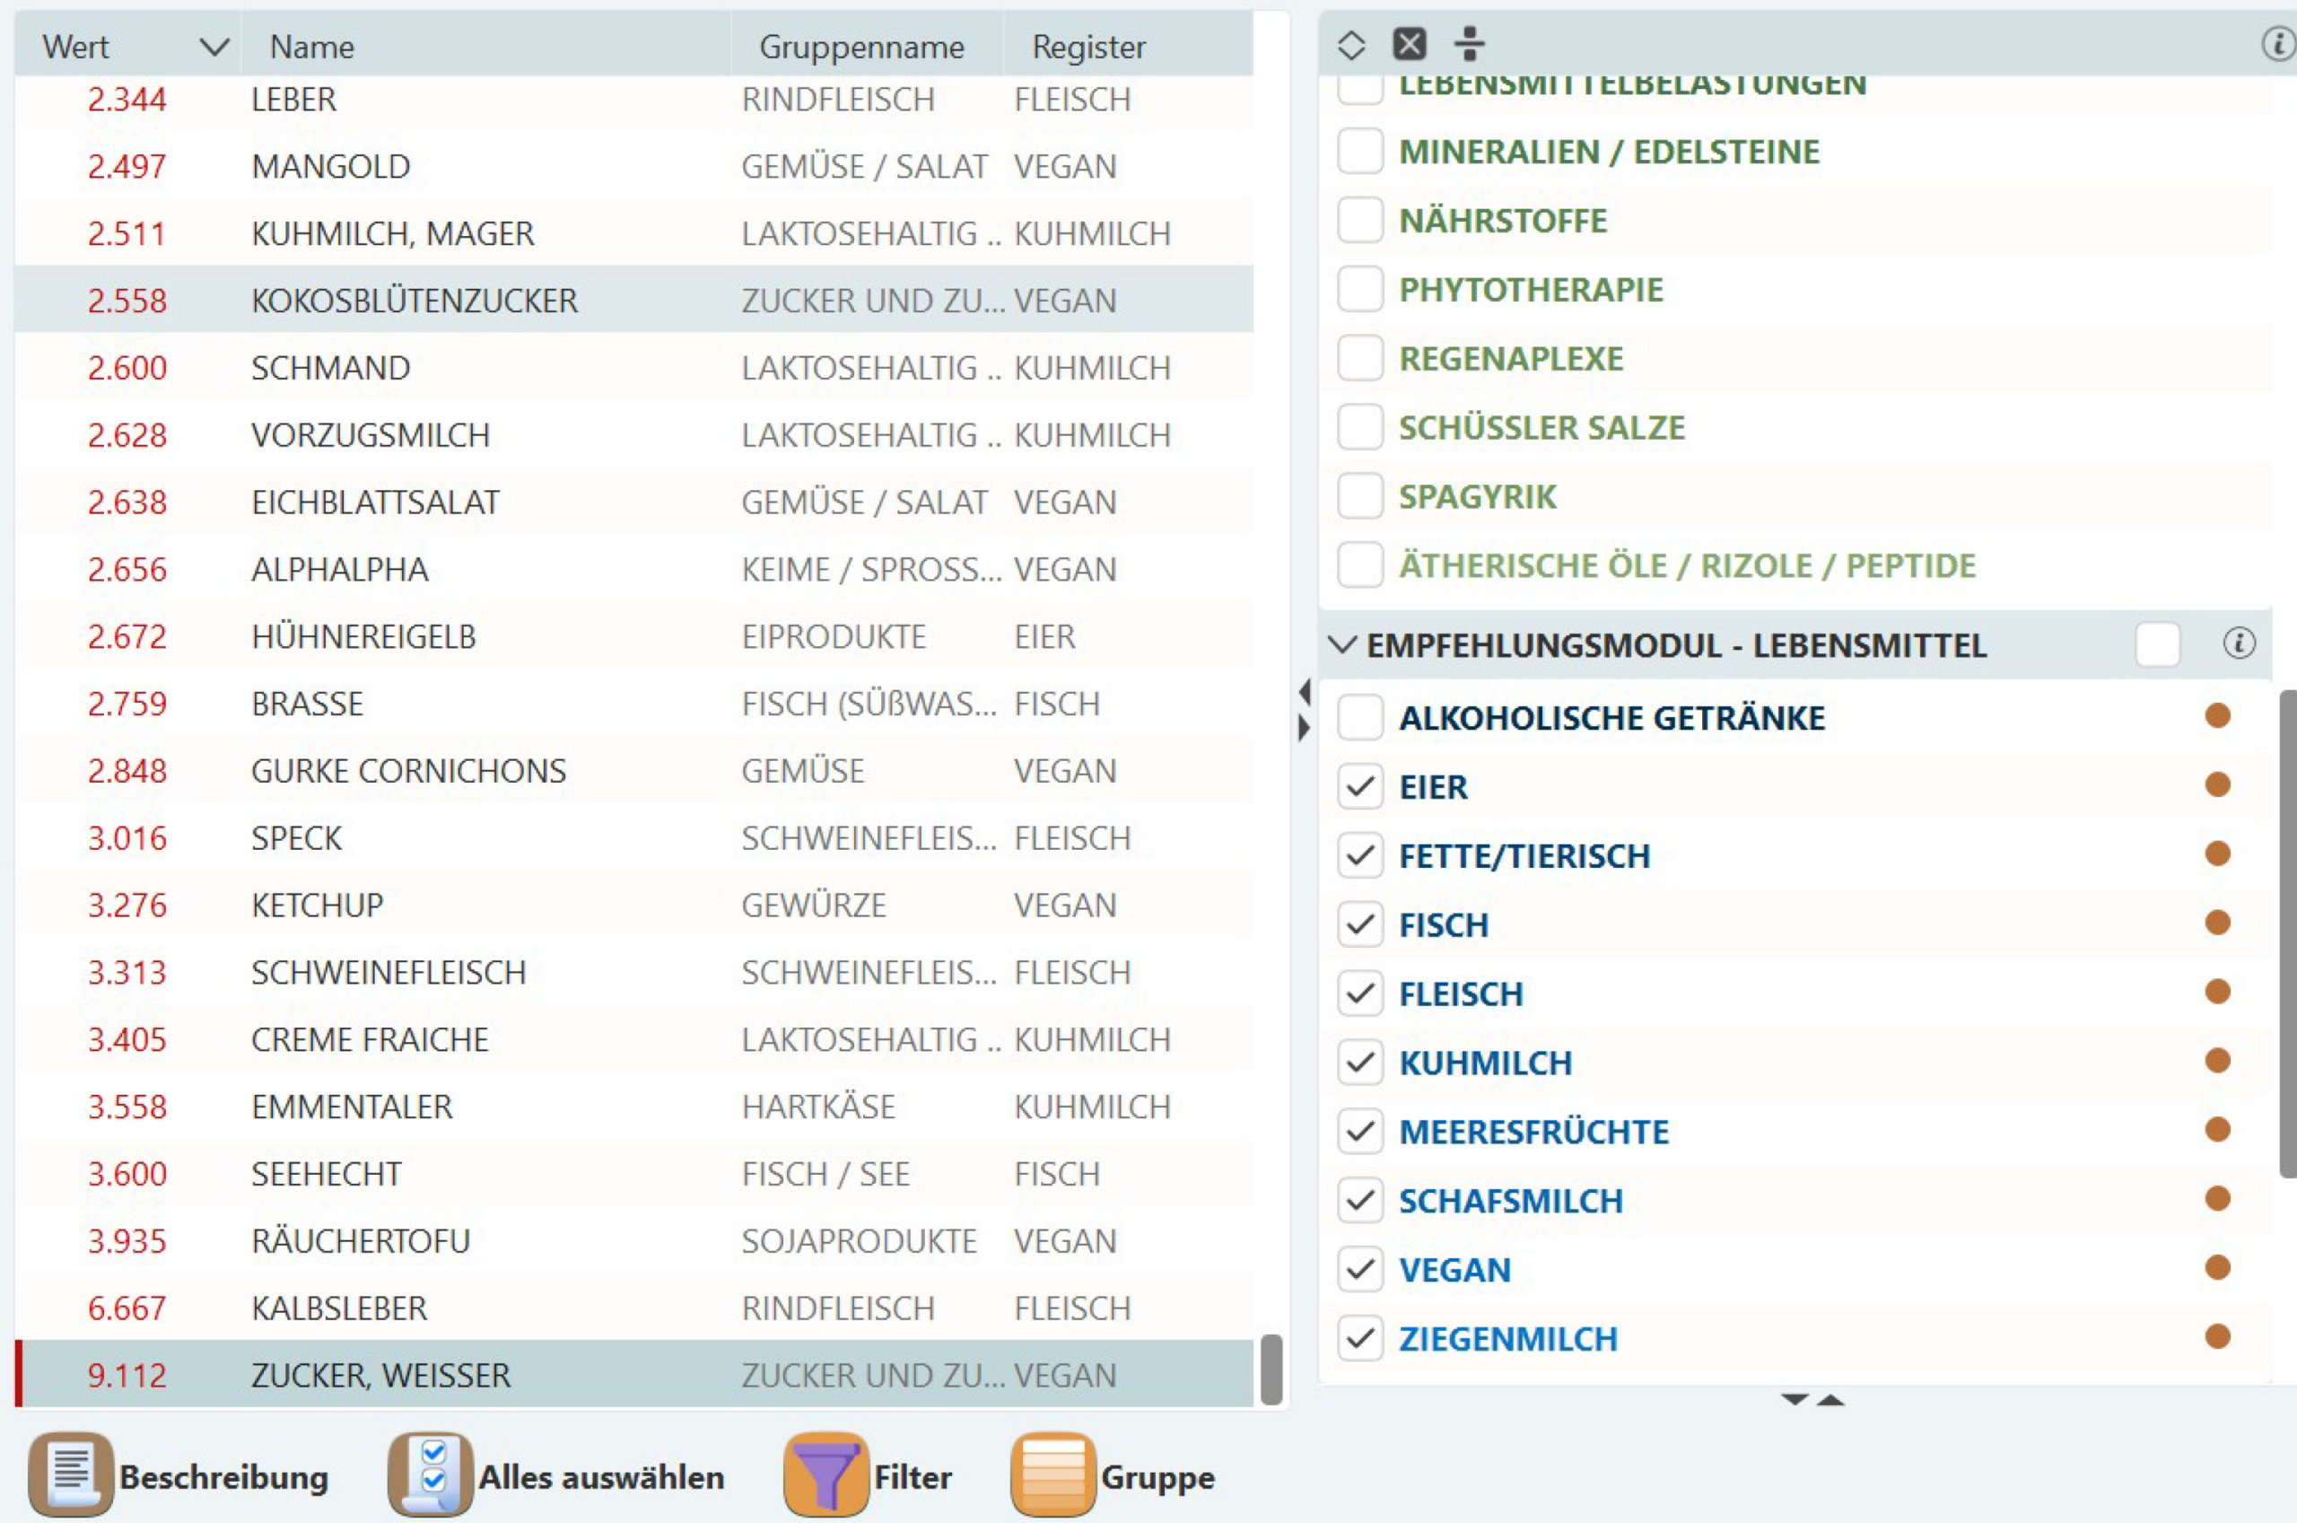Open info icon beside Empfehlungsmodul header

2239,643
